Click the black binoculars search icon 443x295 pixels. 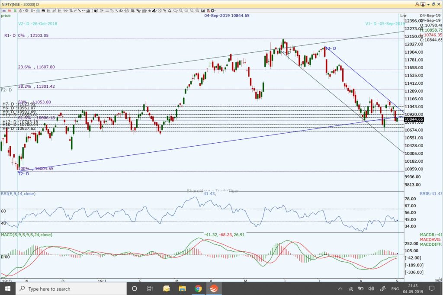pyautogui.click(x=43, y=11)
